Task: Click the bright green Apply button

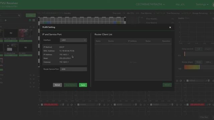Action: [x=83, y=85]
